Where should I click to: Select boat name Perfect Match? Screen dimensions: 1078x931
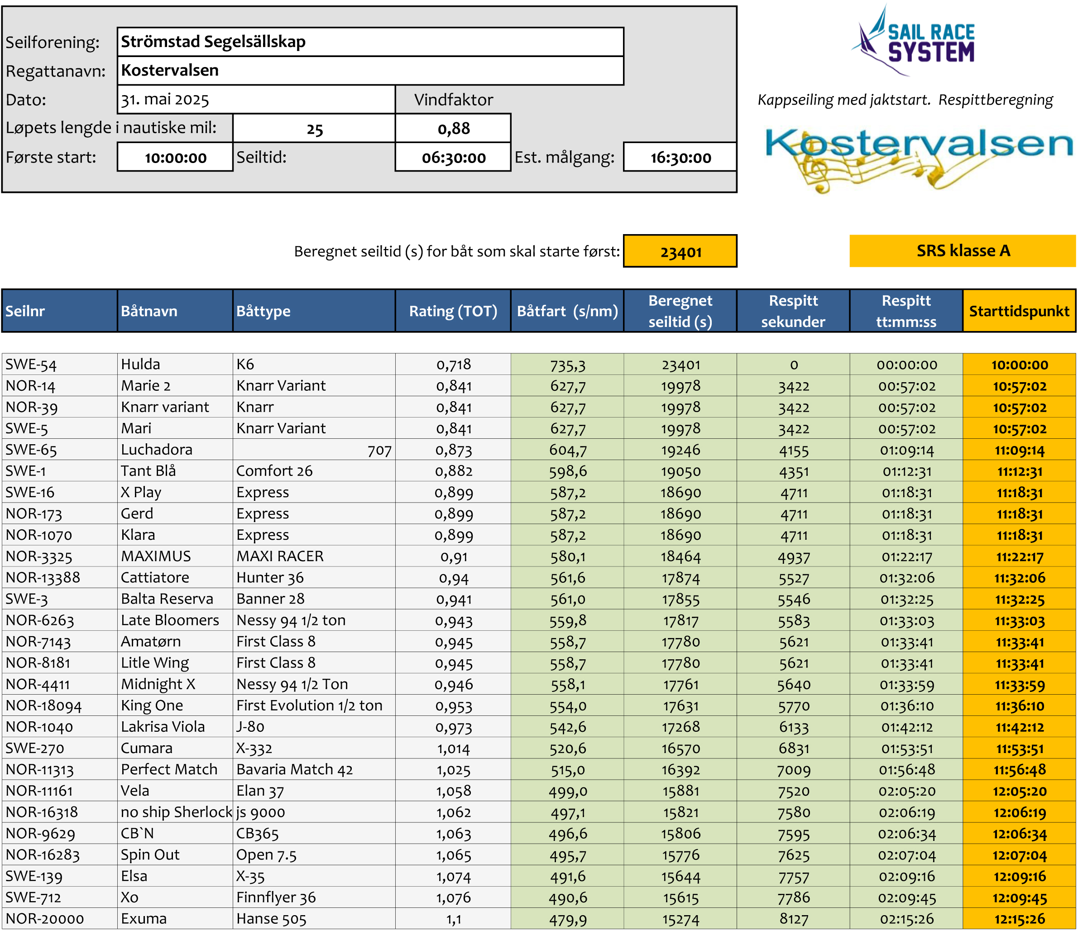tap(175, 770)
